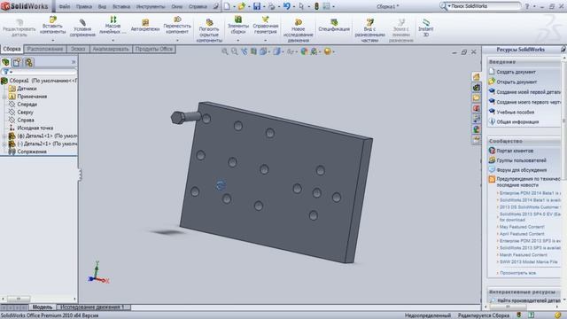Click Zoom to fit icon in view toolbar
The image size is (567, 319).
click(x=225, y=51)
